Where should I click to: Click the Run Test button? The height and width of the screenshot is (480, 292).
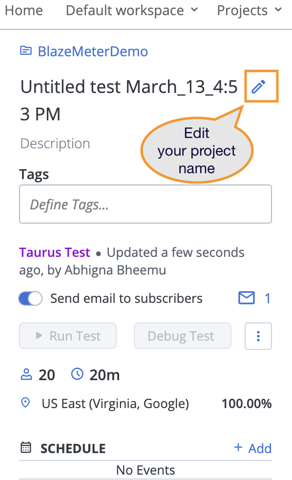point(67,336)
